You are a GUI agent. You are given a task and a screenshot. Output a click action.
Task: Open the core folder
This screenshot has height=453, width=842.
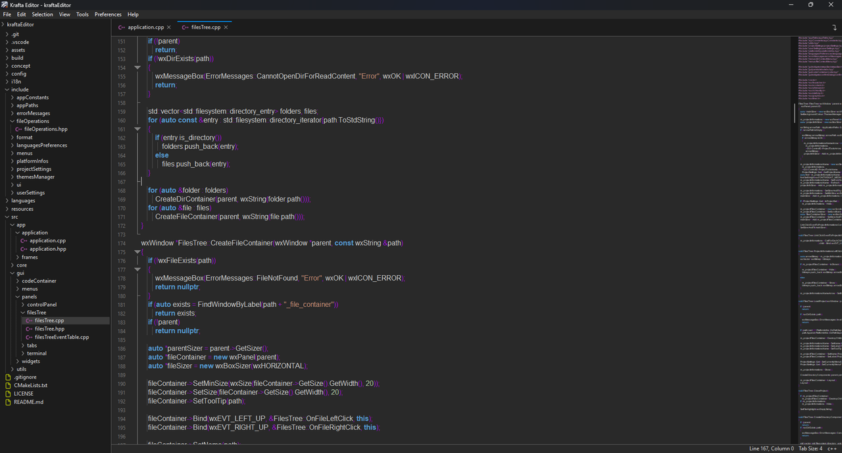[22, 265]
